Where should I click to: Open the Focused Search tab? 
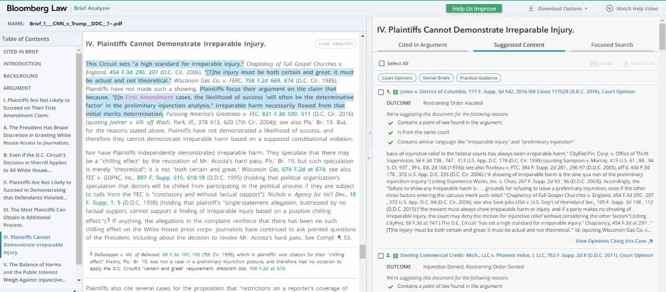pyautogui.click(x=611, y=45)
